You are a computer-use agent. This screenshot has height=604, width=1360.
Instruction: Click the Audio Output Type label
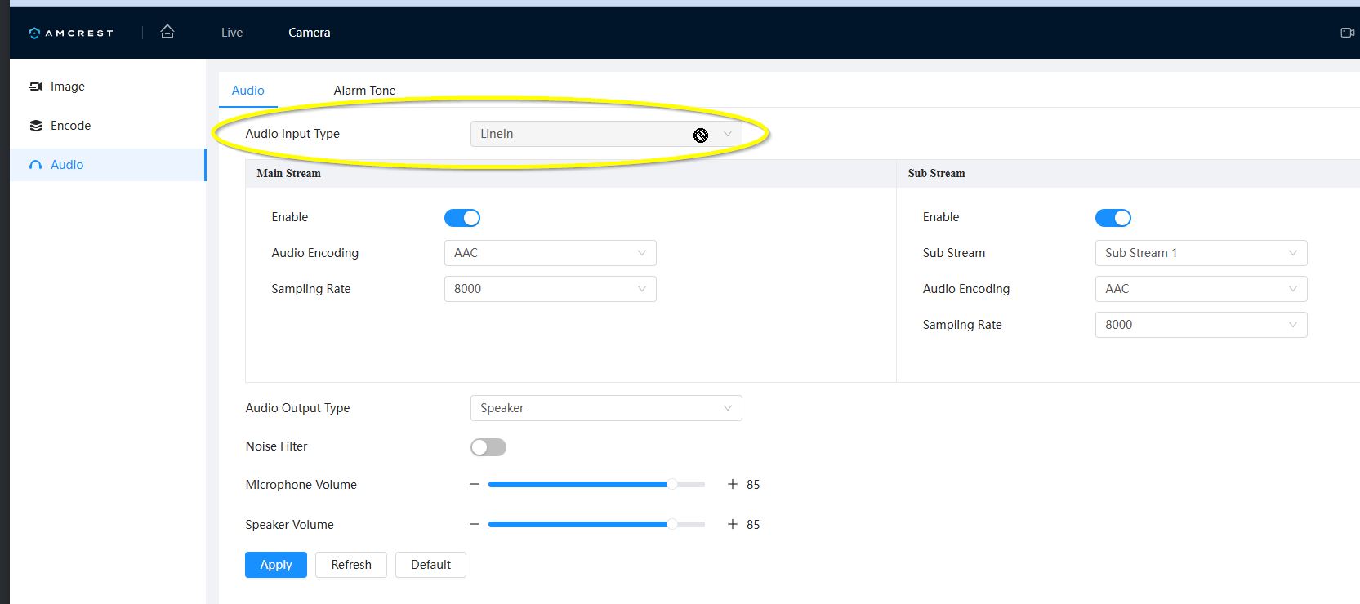click(x=297, y=408)
